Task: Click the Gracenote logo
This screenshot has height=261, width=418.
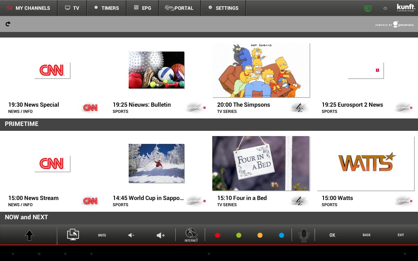Action: (395, 24)
